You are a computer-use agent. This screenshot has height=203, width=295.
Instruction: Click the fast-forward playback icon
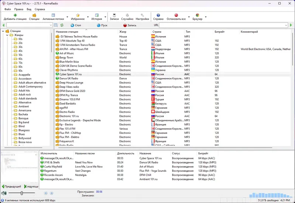(52, 193)
